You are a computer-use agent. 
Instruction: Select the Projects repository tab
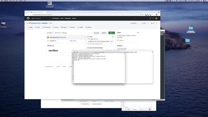64,27
